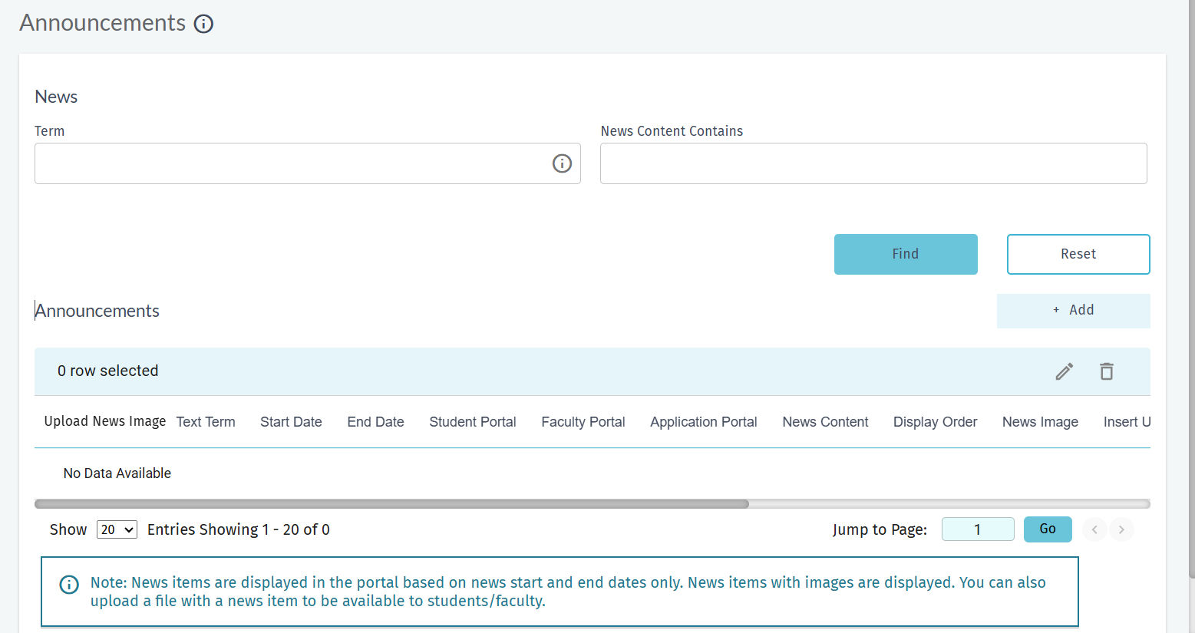Sort by End Date column header
The width and height of the screenshot is (1195, 633).
tap(375, 422)
